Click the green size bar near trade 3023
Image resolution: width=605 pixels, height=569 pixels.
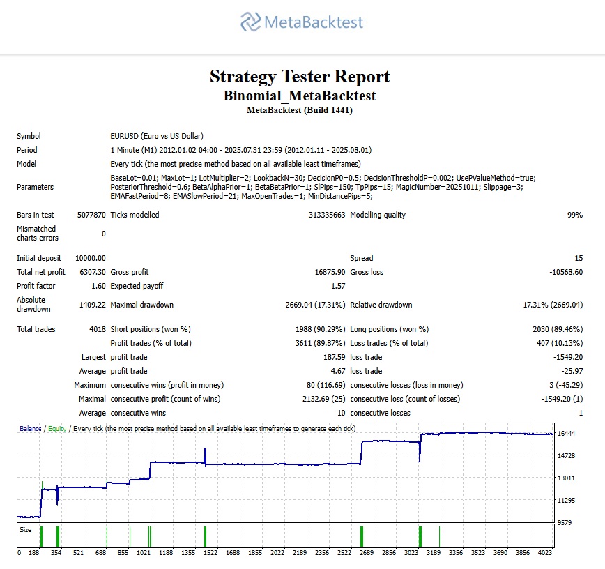[420, 537]
